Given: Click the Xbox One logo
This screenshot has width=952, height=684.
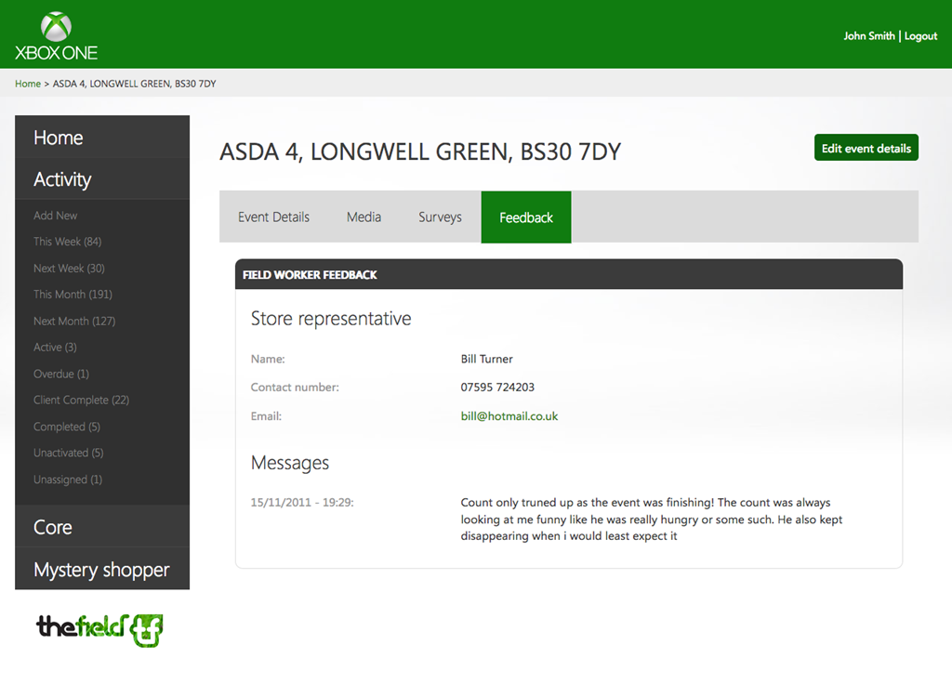Looking at the screenshot, I should click(x=56, y=36).
